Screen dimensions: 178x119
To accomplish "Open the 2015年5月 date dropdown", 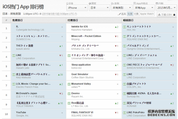I will tap(166, 8).
